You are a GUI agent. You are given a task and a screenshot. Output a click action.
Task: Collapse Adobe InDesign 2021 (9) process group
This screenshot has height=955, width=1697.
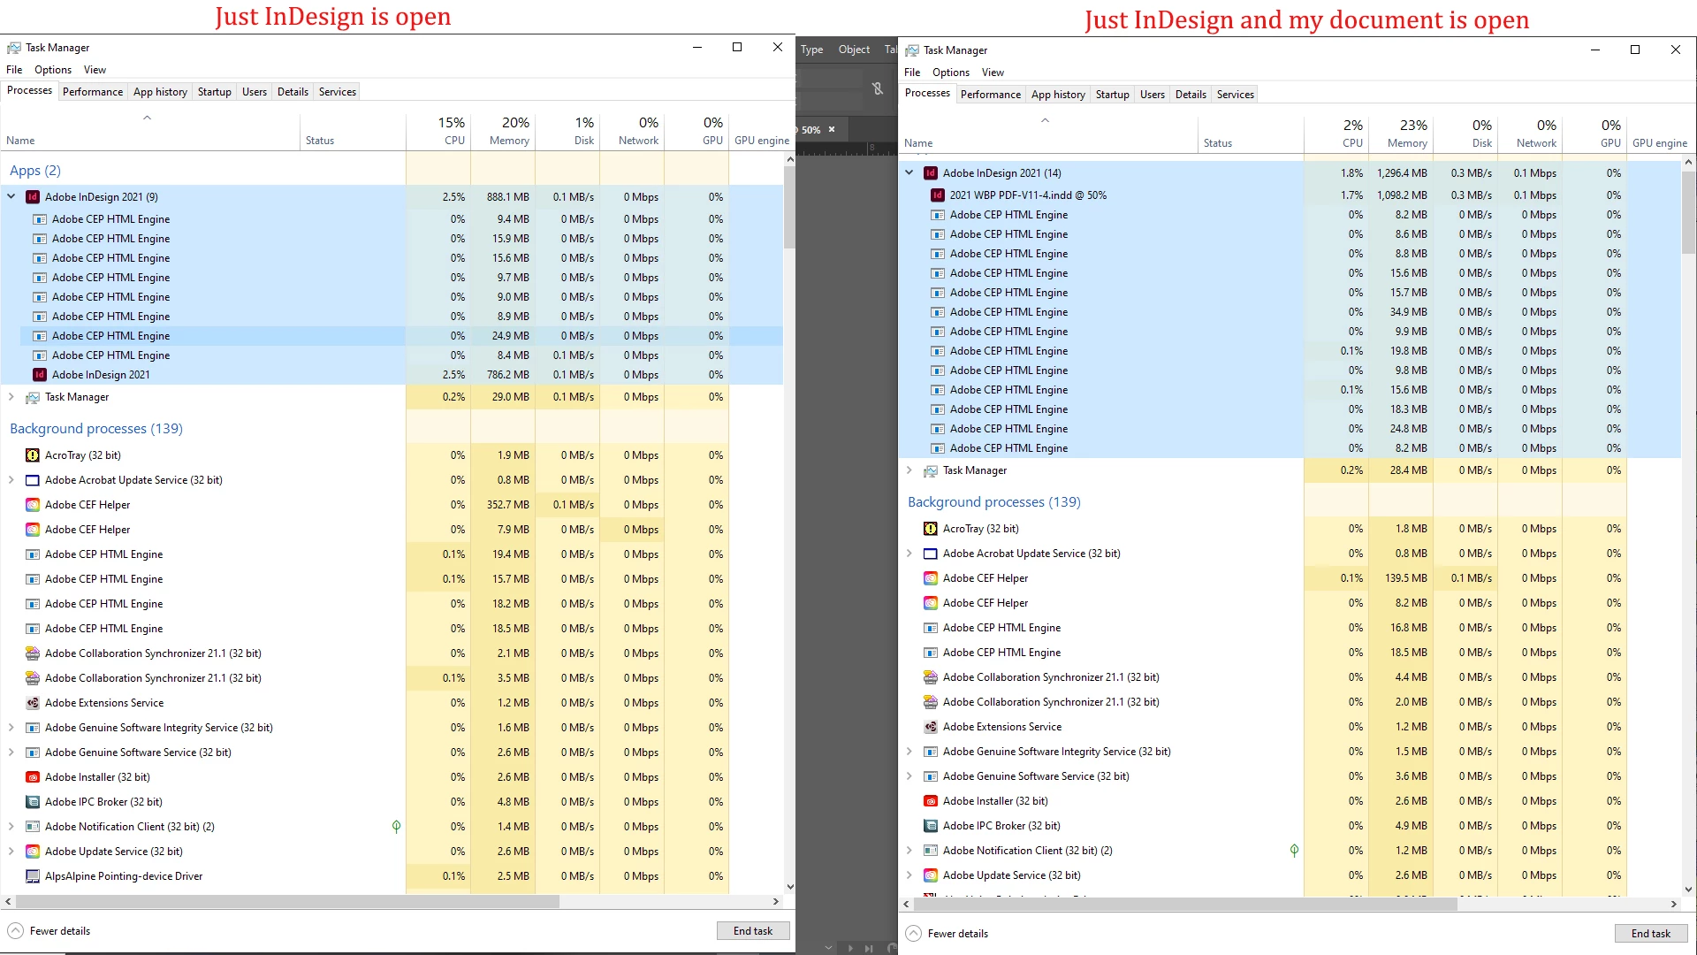click(11, 197)
